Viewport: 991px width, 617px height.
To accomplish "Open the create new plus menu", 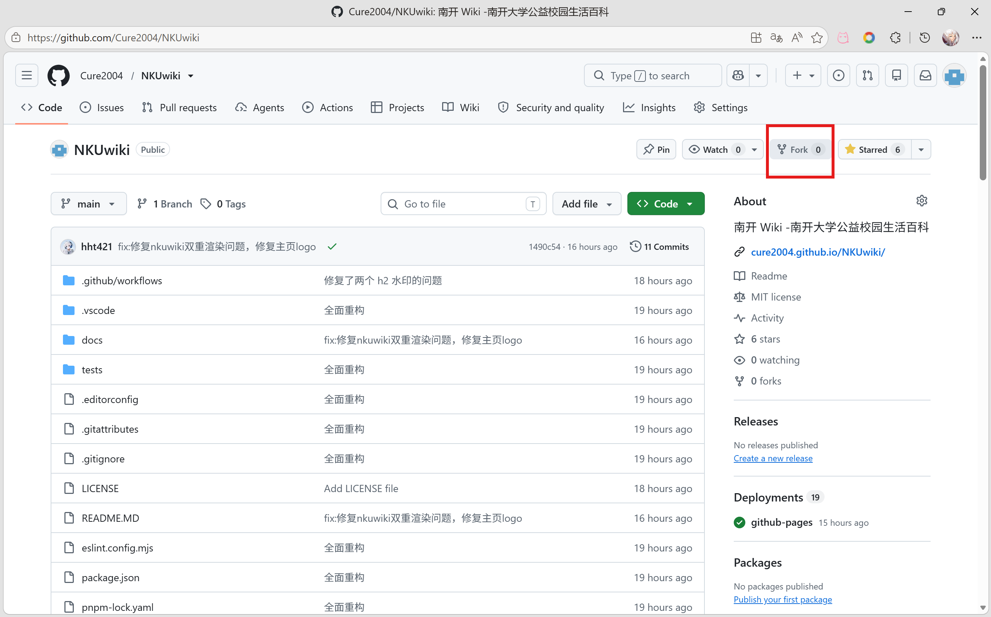I will [802, 75].
